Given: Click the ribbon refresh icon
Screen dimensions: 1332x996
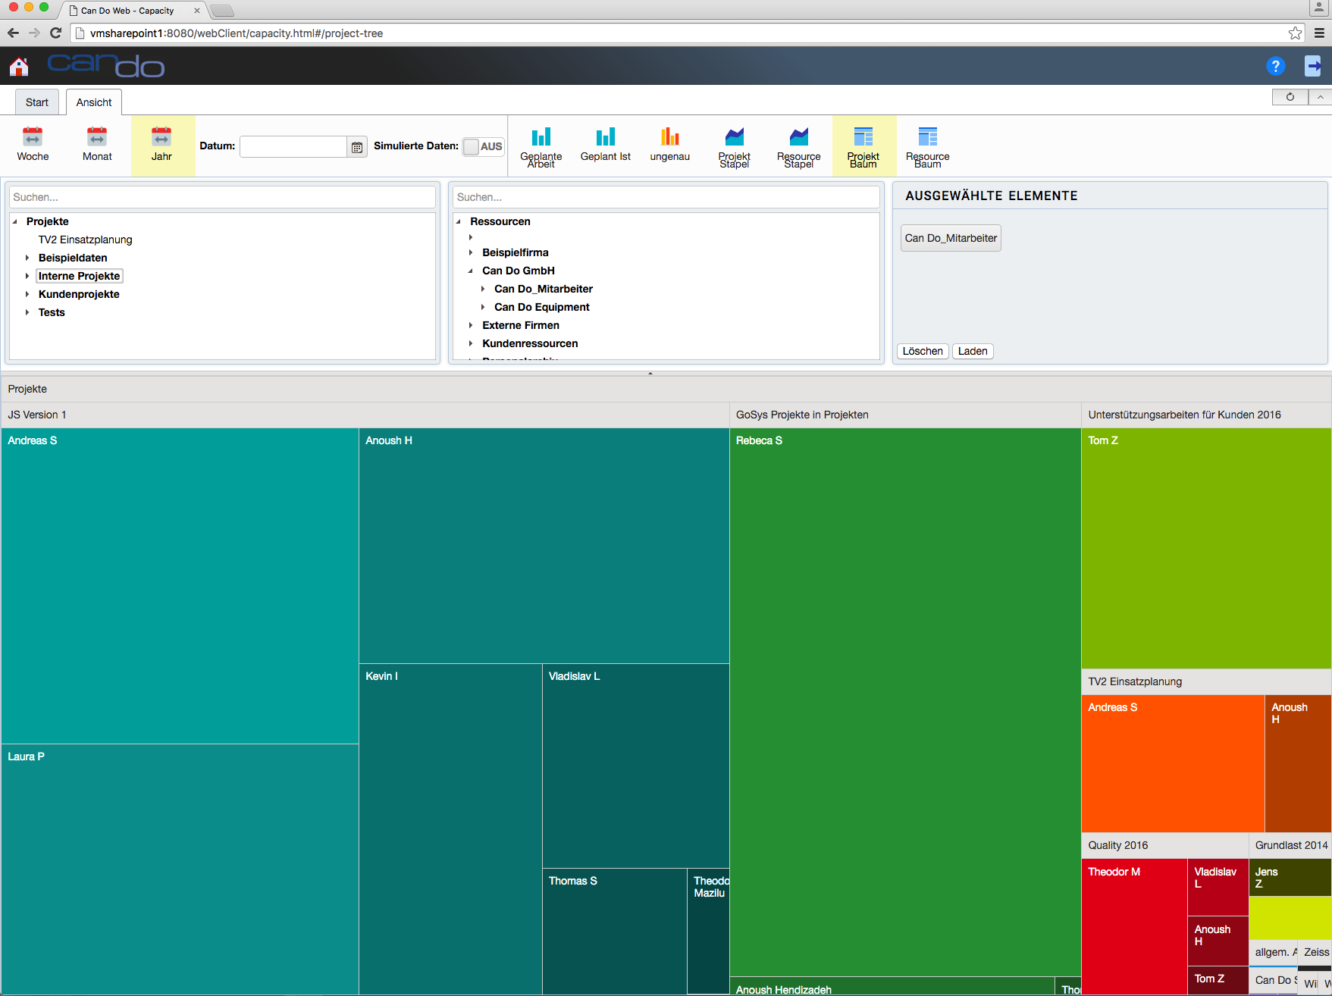Looking at the screenshot, I should tap(1290, 97).
